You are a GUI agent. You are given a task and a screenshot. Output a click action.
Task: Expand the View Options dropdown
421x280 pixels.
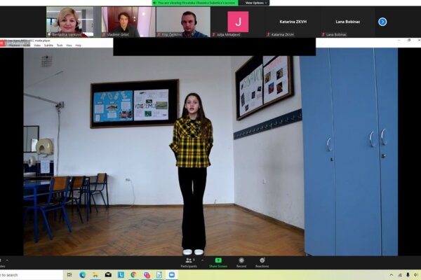pos(257,3)
